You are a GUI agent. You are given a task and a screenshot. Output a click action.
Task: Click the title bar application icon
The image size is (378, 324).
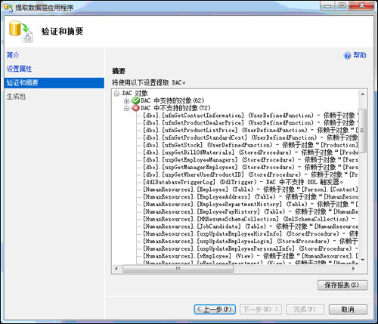(x=8, y=8)
